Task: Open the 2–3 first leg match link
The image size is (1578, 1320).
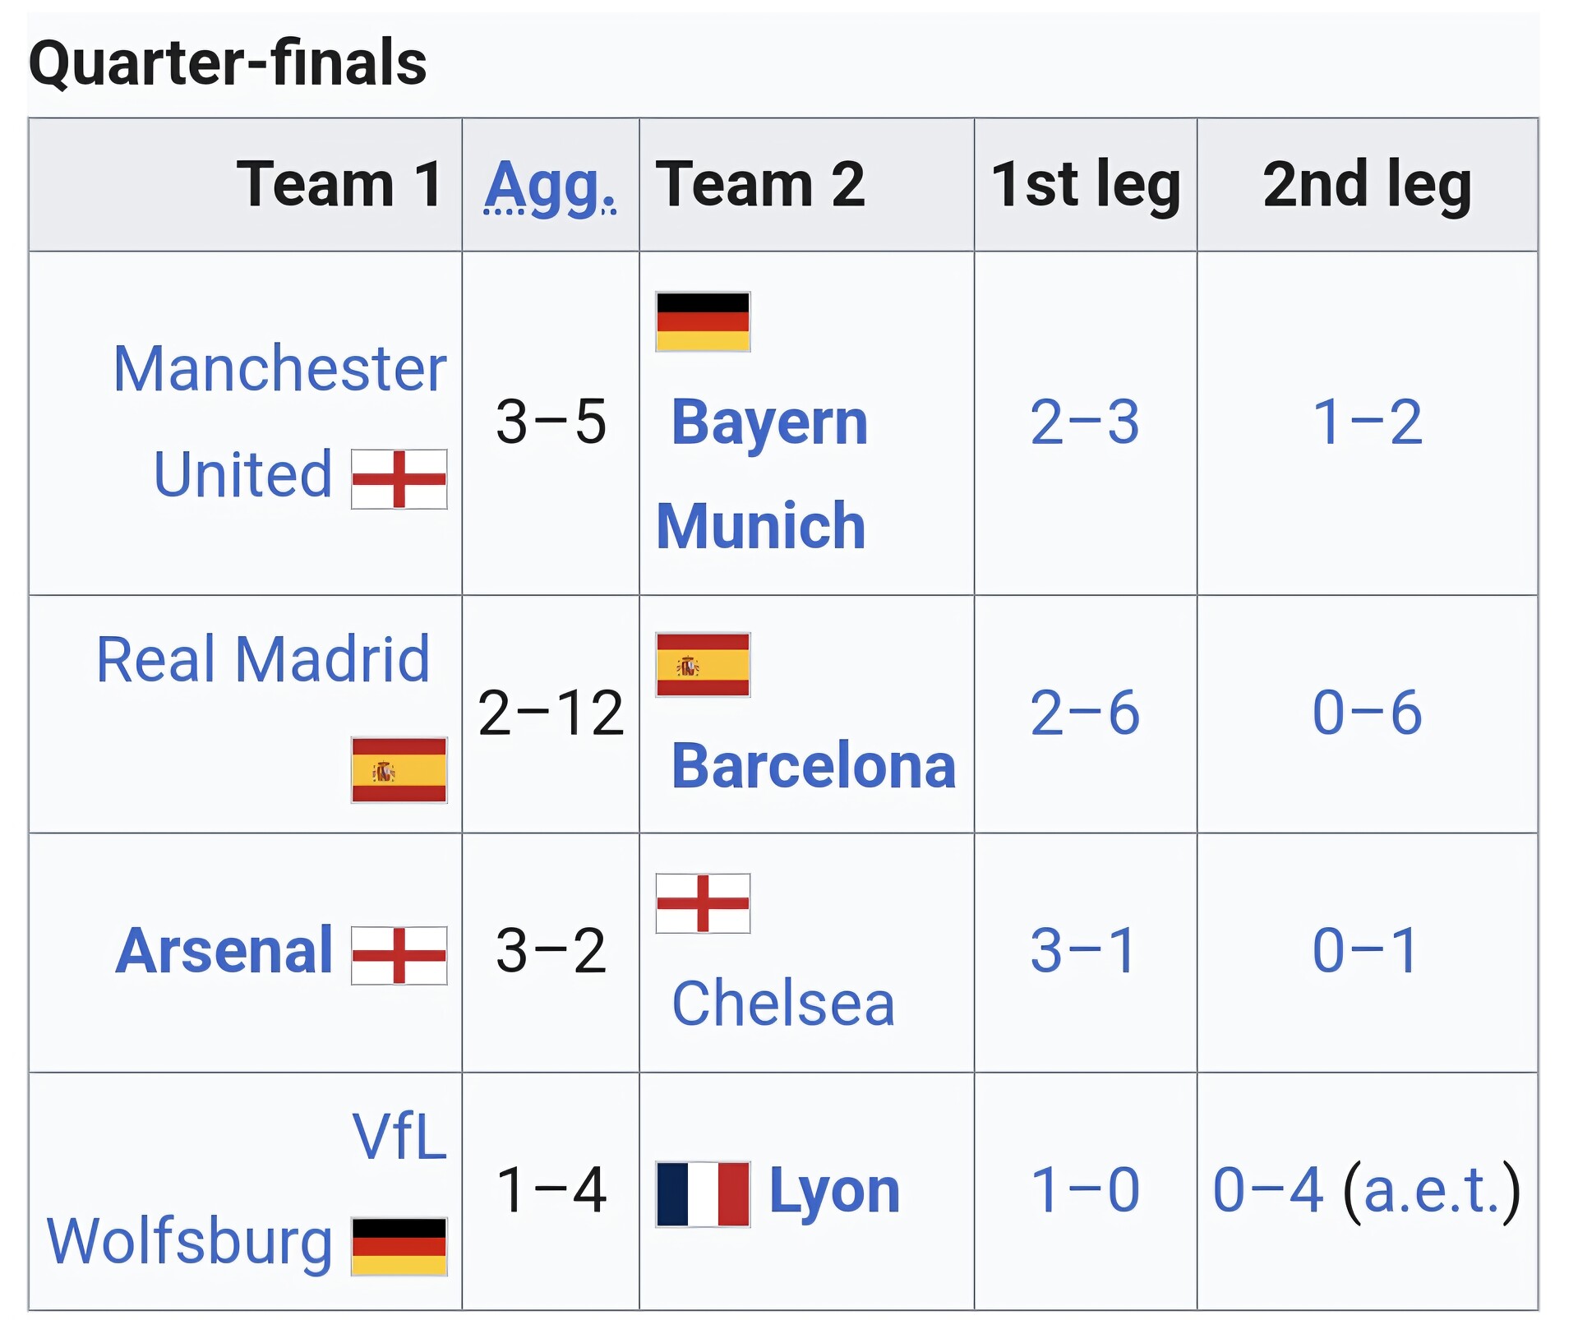Action: point(1085,423)
